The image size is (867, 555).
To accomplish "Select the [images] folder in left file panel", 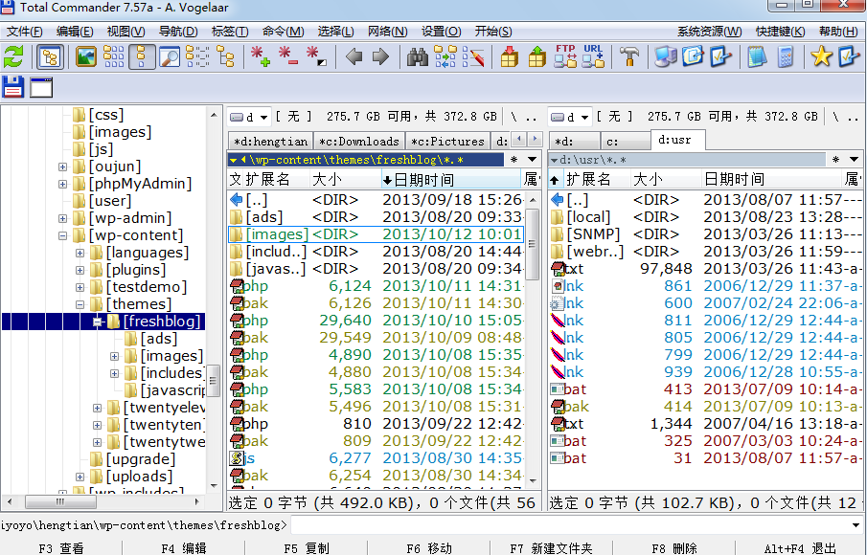I will (x=376, y=234).
